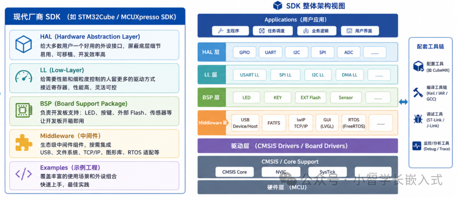Click the text 接近寄存器，性能高，灵活可控
Screen dimensions: 457x198
pyautogui.click(x=78, y=88)
